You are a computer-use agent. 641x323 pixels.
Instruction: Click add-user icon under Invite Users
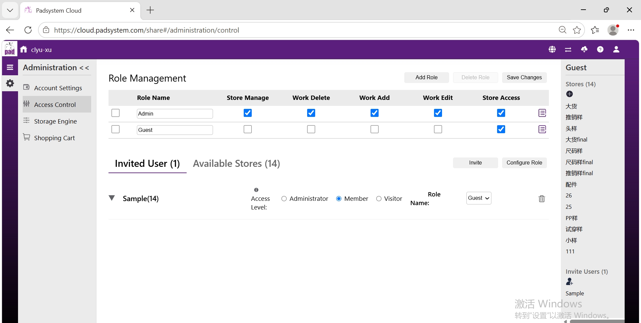click(570, 282)
